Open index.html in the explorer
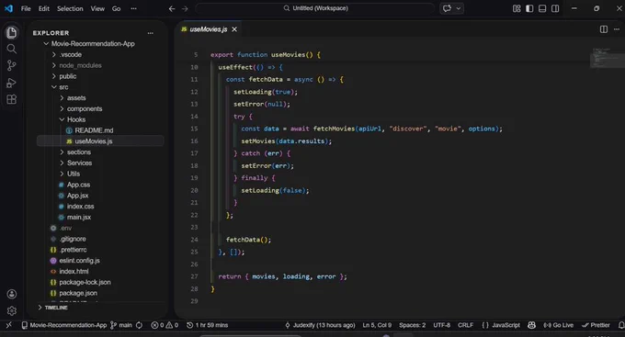 [x=74, y=271]
